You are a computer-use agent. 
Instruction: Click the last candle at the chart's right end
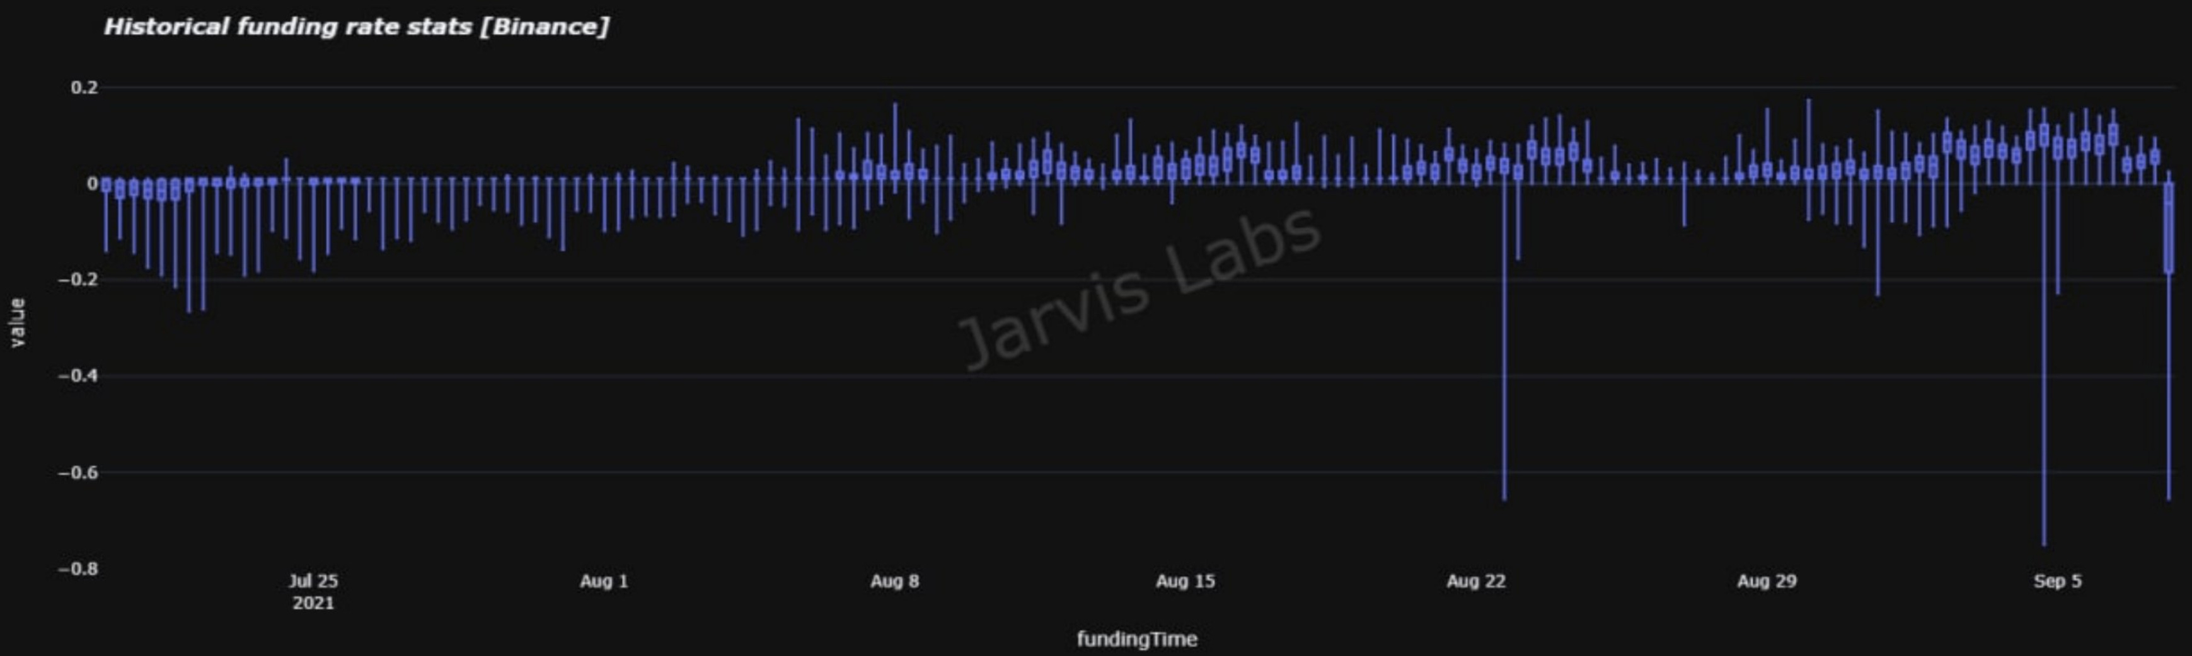point(2168,336)
